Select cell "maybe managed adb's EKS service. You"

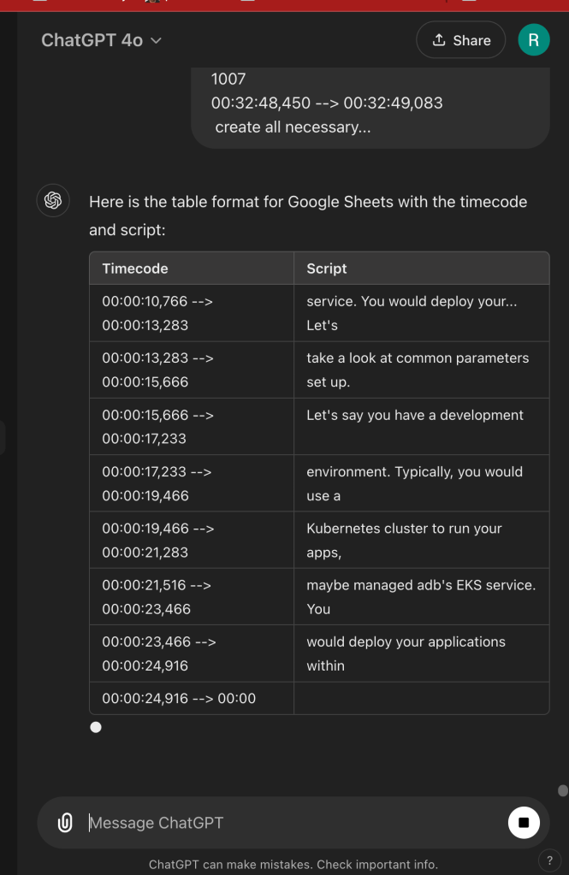tap(422, 597)
